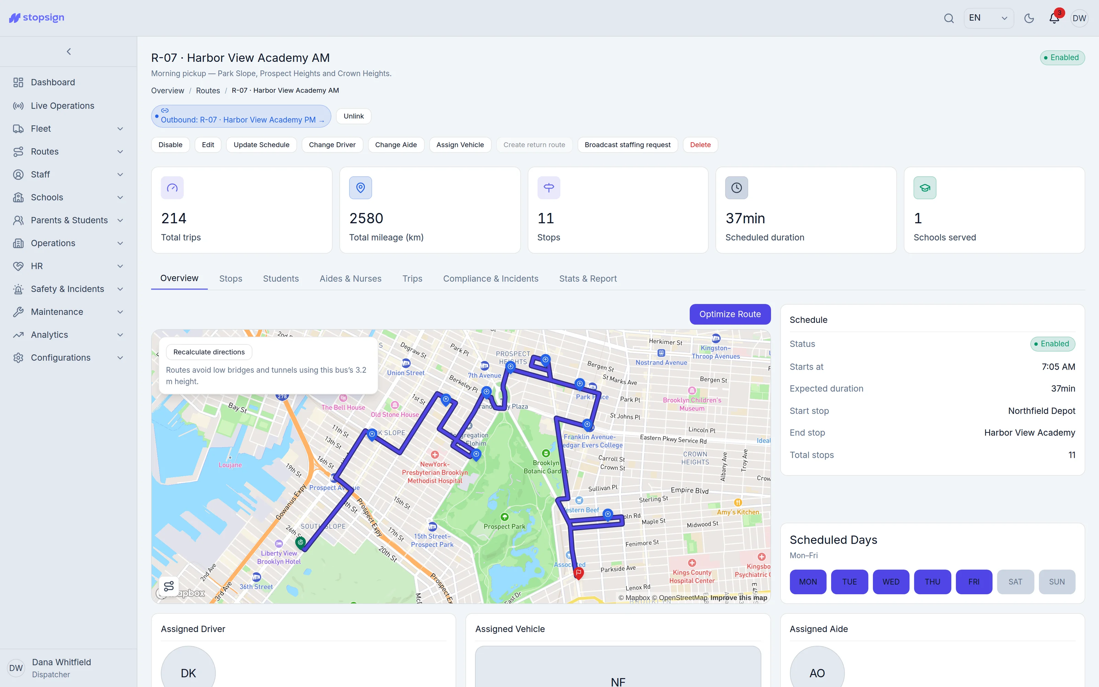The image size is (1099, 687).
Task: Toggle MON scheduled day
Action: tap(808, 582)
